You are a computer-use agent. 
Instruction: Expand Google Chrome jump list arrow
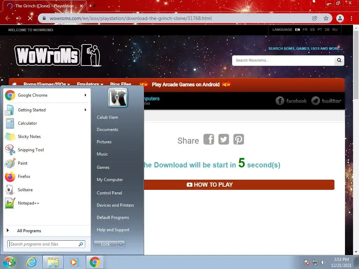[86, 95]
